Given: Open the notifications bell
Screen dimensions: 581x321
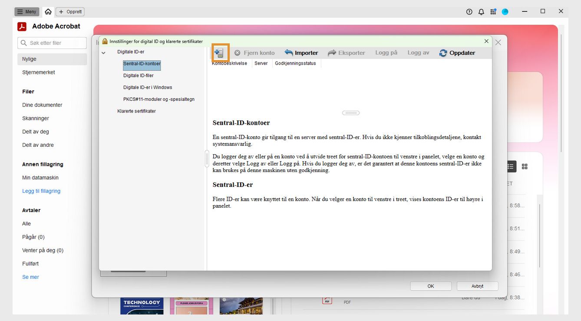Looking at the screenshot, I should pyautogui.click(x=481, y=12).
